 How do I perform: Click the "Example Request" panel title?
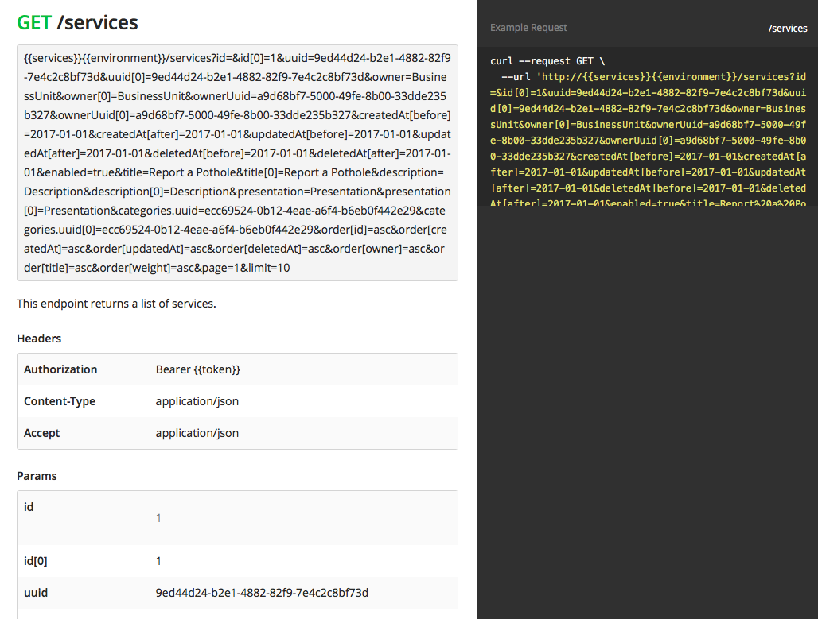coord(528,28)
